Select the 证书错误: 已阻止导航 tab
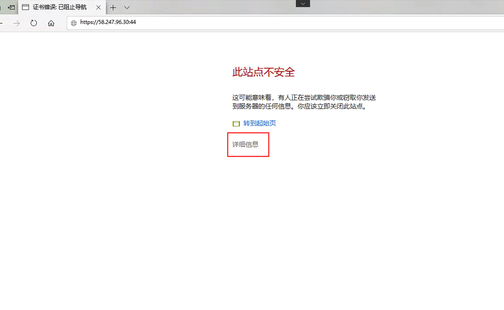Screen dimensions: 504x310 click(x=59, y=8)
